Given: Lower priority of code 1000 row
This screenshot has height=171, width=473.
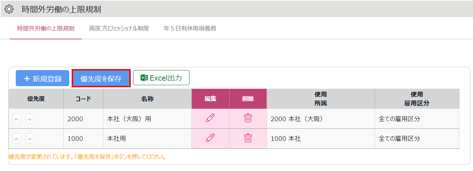Looking at the screenshot, I should click(x=30, y=139).
